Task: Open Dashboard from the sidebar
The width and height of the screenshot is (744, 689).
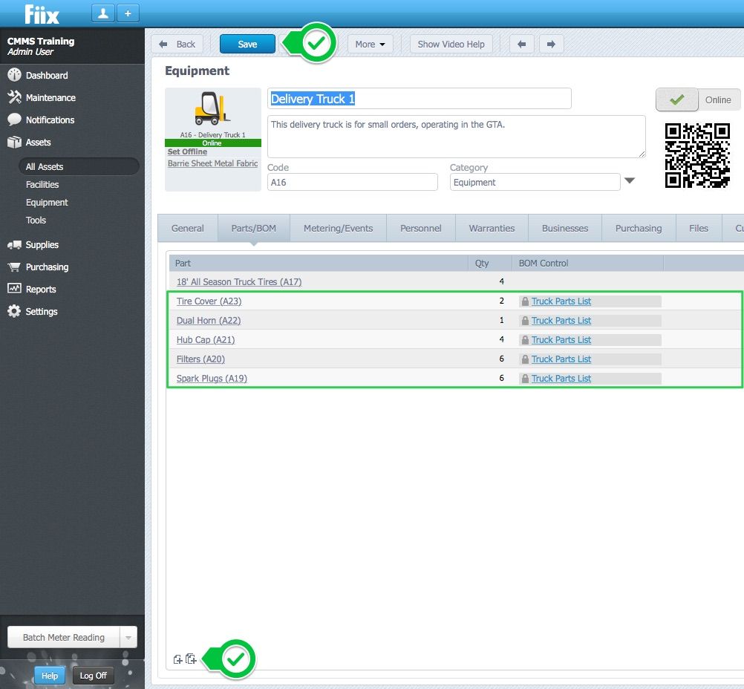Action: [47, 75]
